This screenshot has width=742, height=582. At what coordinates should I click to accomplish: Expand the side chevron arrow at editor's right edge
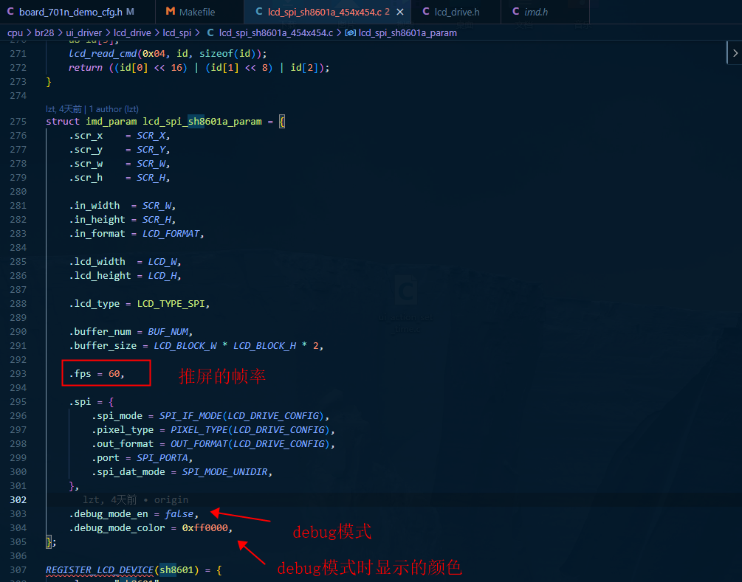click(x=735, y=53)
